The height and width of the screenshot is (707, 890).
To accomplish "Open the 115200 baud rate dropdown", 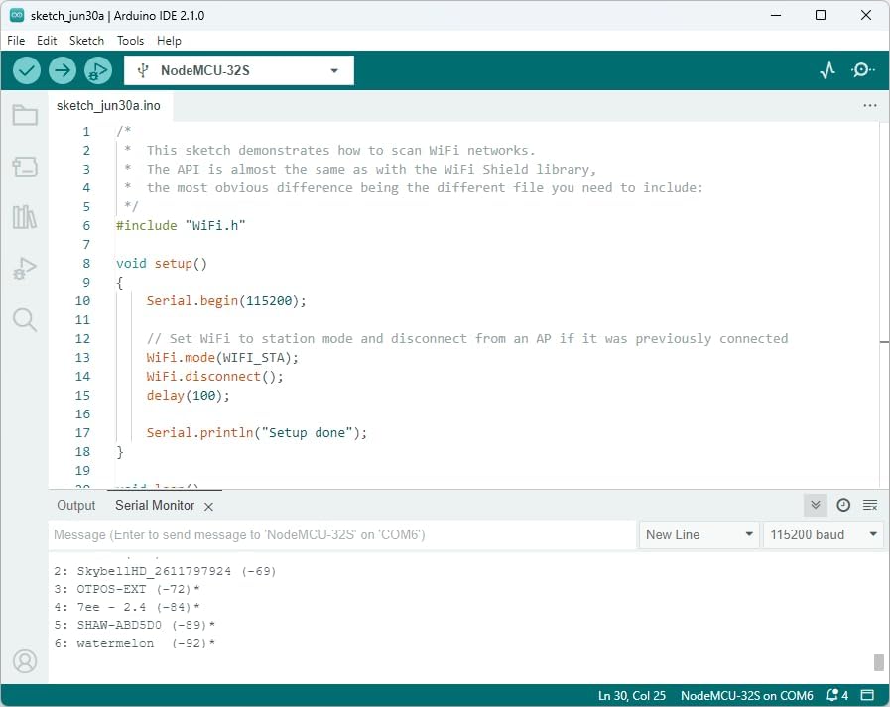I will pyautogui.click(x=823, y=535).
